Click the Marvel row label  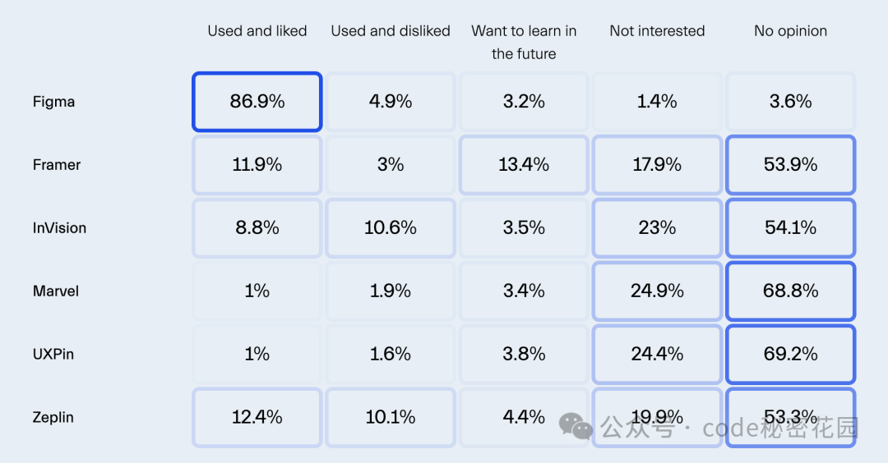point(56,291)
